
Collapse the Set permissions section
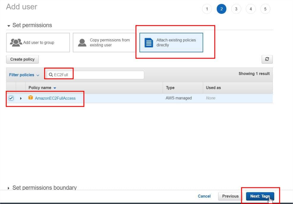[x=9, y=26]
